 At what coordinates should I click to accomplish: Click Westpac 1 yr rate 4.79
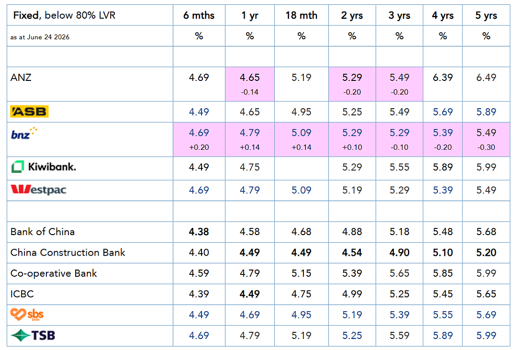pos(249,190)
